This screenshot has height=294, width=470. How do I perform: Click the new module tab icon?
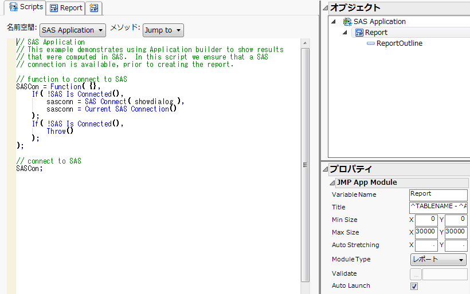(93, 8)
